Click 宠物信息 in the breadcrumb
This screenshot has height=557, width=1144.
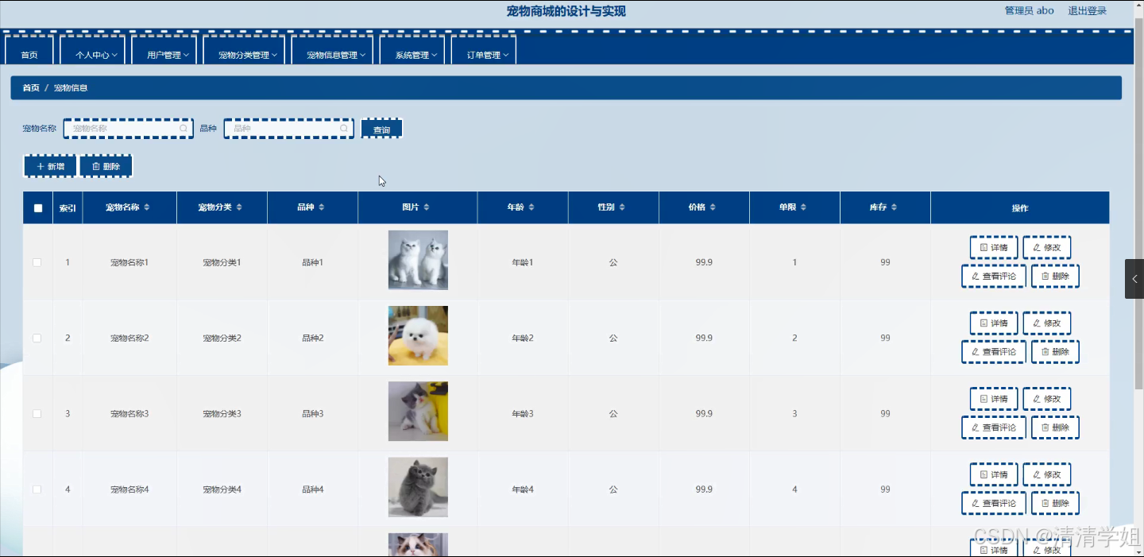(x=71, y=88)
